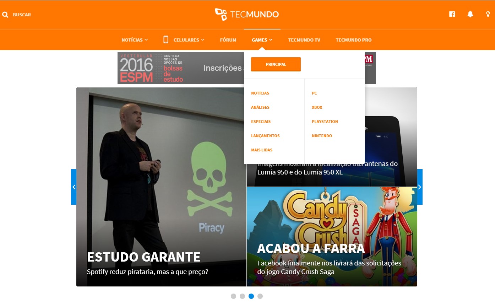
Task: Click the TecMundo logo
Action: pos(247,14)
